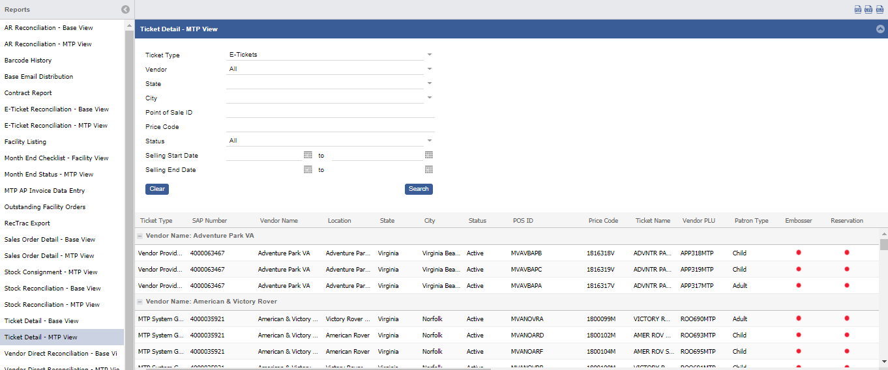Expand the Vendor dropdown list
The width and height of the screenshot is (888, 370).
click(429, 69)
